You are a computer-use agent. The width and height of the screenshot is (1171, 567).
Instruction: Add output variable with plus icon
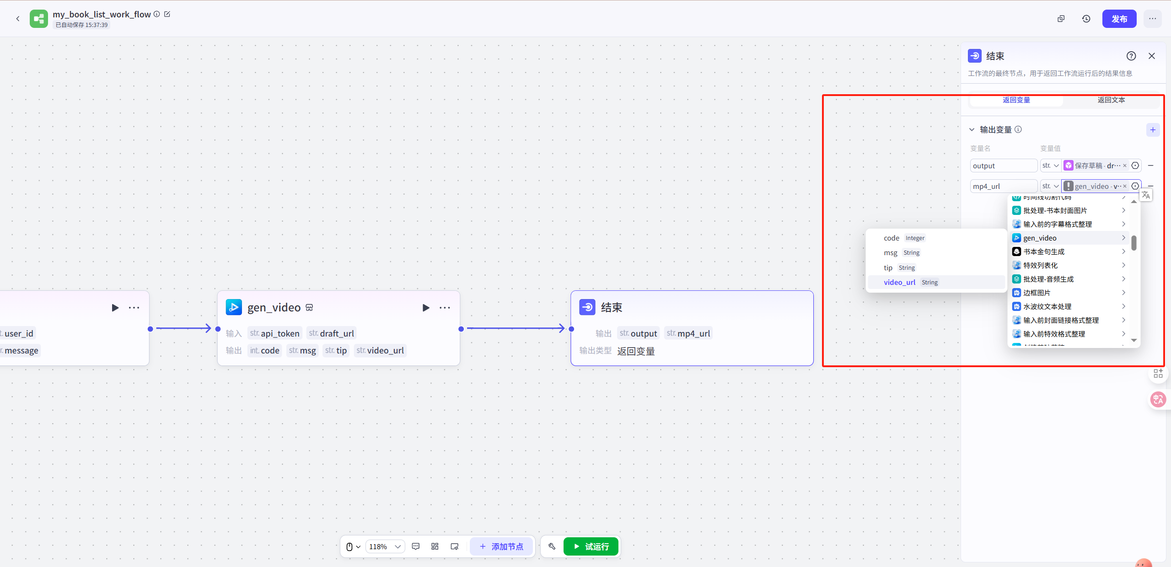point(1153,130)
